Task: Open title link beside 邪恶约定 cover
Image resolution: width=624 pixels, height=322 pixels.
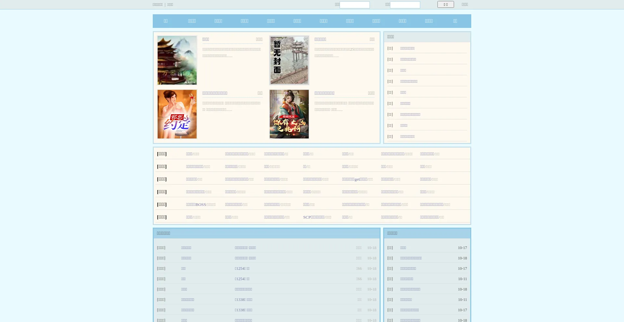Action: tap(215, 93)
